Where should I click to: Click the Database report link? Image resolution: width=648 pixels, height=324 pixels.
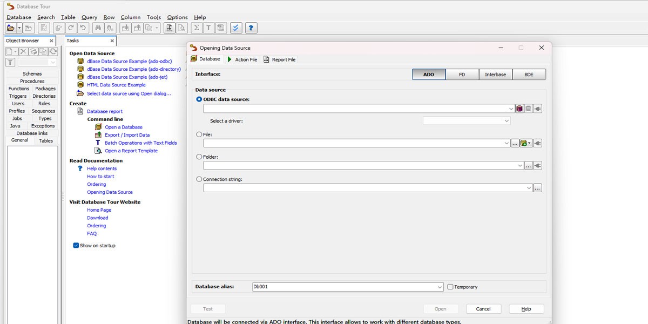pos(105,111)
